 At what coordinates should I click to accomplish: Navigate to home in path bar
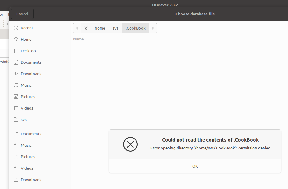(x=100, y=28)
